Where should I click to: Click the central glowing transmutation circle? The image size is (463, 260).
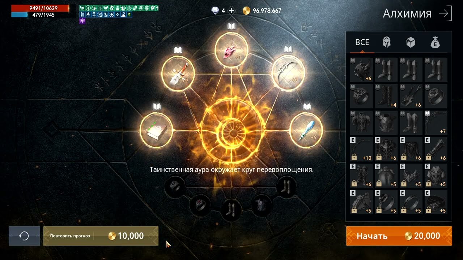coord(231,132)
